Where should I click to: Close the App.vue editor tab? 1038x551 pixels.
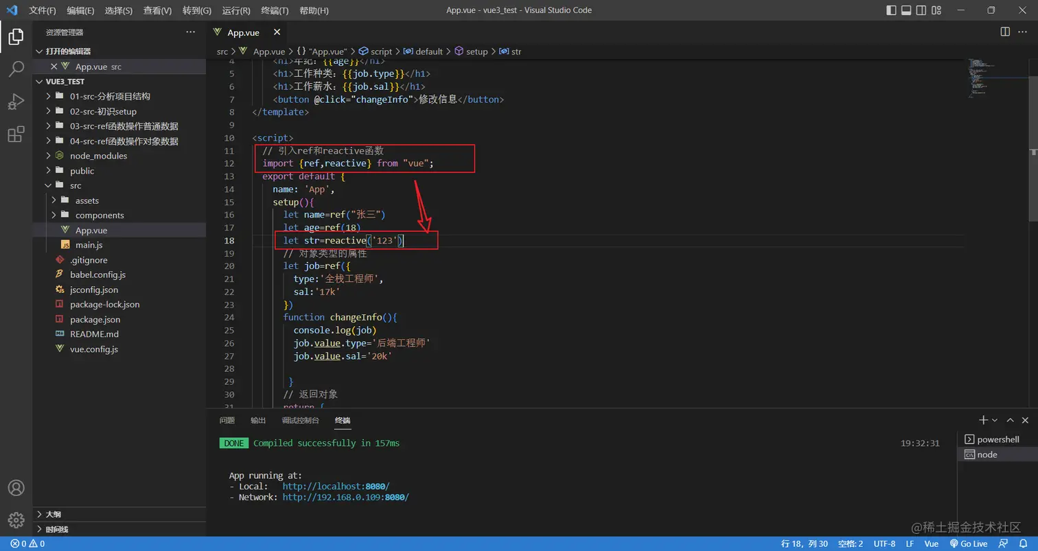pos(277,32)
